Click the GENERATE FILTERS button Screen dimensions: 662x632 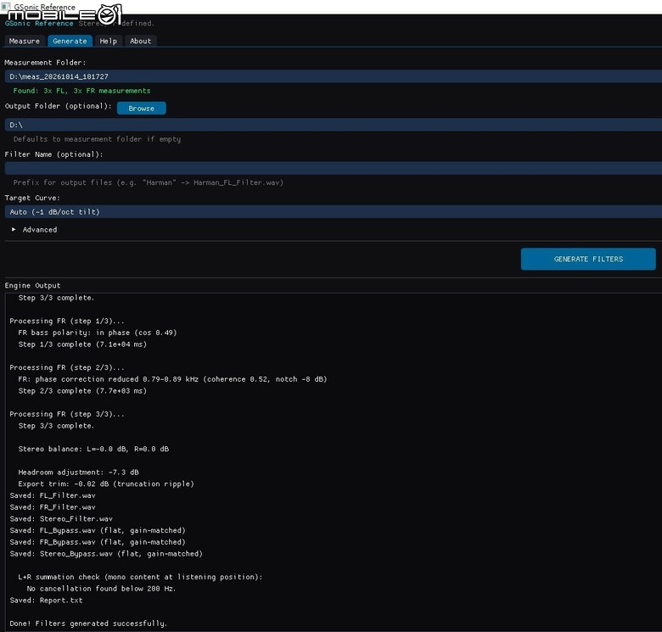pyautogui.click(x=588, y=259)
